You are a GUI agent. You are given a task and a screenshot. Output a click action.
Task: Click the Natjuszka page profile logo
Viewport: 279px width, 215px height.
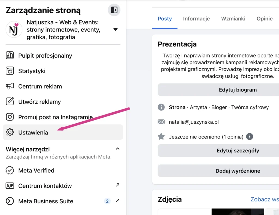click(x=14, y=29)
